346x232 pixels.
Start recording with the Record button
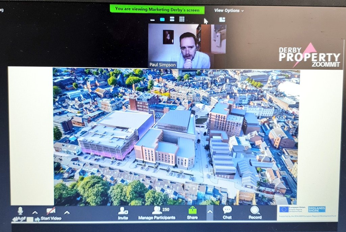coord(255,213)
